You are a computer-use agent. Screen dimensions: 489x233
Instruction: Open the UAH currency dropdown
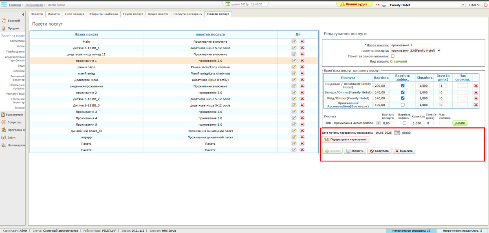(x=474, y=5)
